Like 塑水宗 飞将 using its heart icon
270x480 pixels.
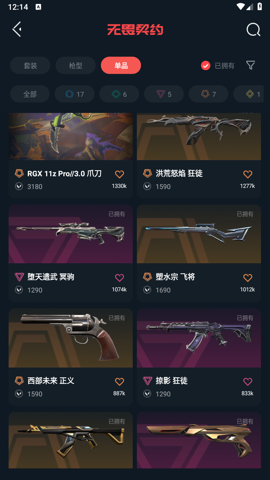[247, 278]
